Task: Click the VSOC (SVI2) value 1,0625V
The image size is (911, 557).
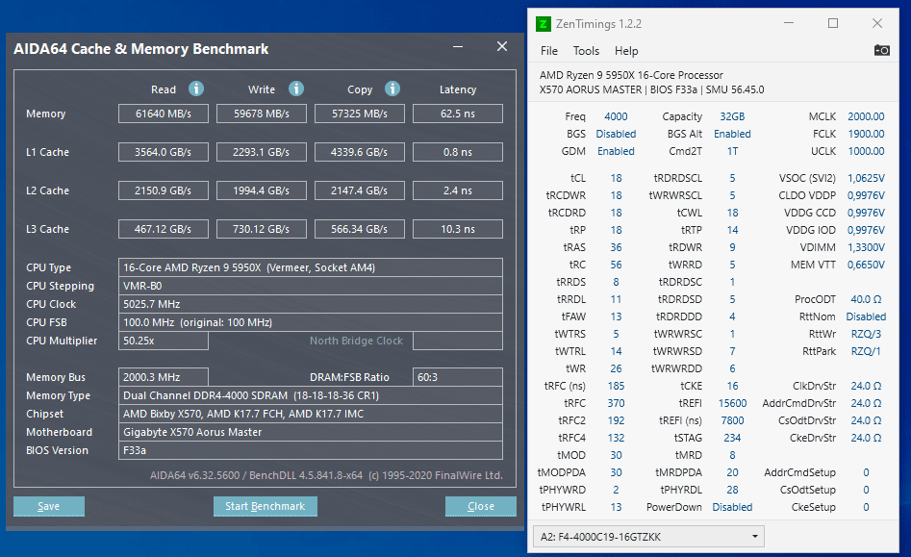Action: tap(866, 178)
